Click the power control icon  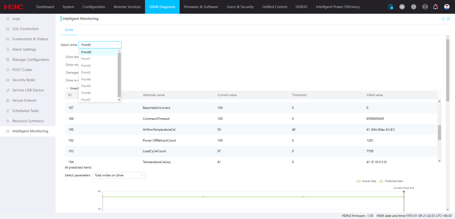[x=413, y=7]
